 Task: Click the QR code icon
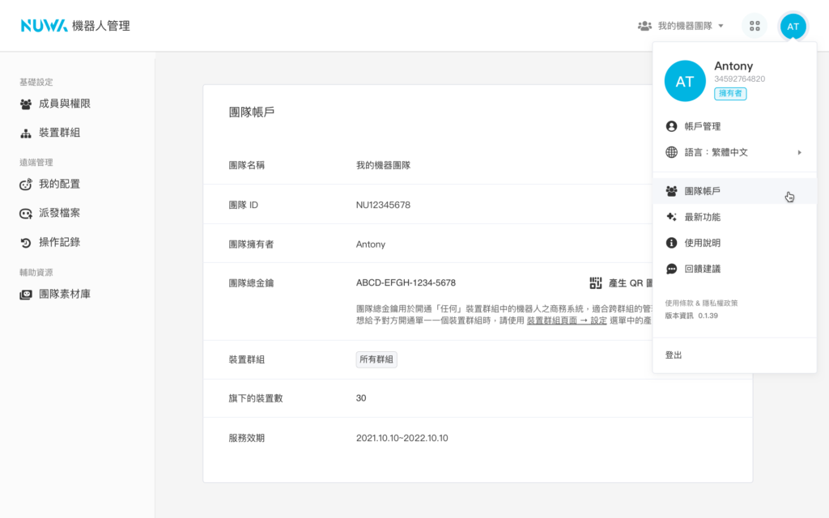[x=596, y=282]
